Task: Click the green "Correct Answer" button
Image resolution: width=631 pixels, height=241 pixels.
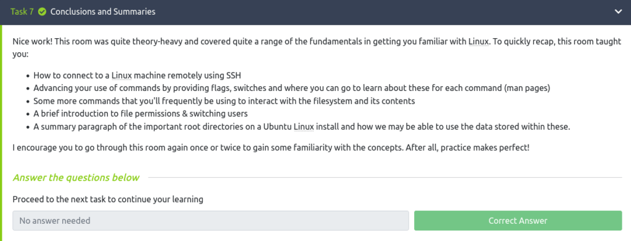Action: click(518, 221)
